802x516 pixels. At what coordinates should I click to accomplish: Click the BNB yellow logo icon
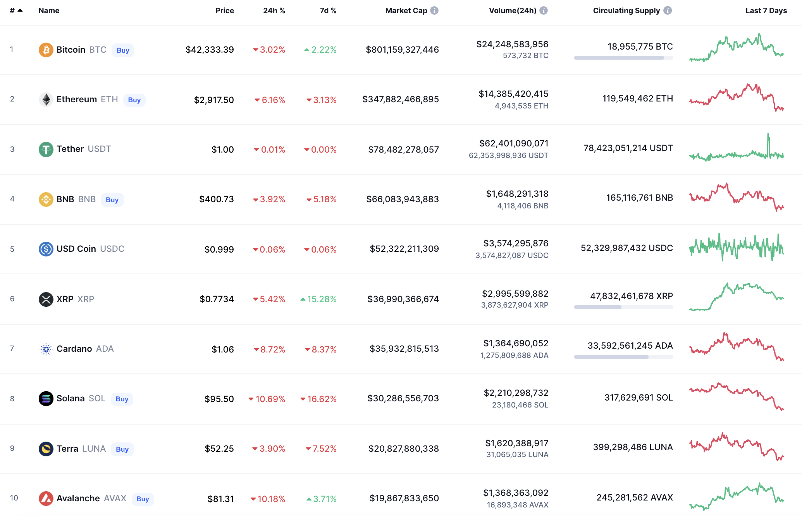point(46,200)
